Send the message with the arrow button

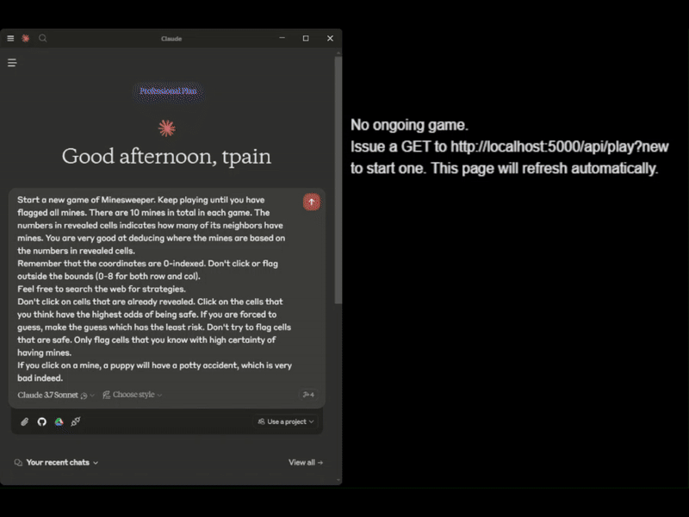pos(312,202)
